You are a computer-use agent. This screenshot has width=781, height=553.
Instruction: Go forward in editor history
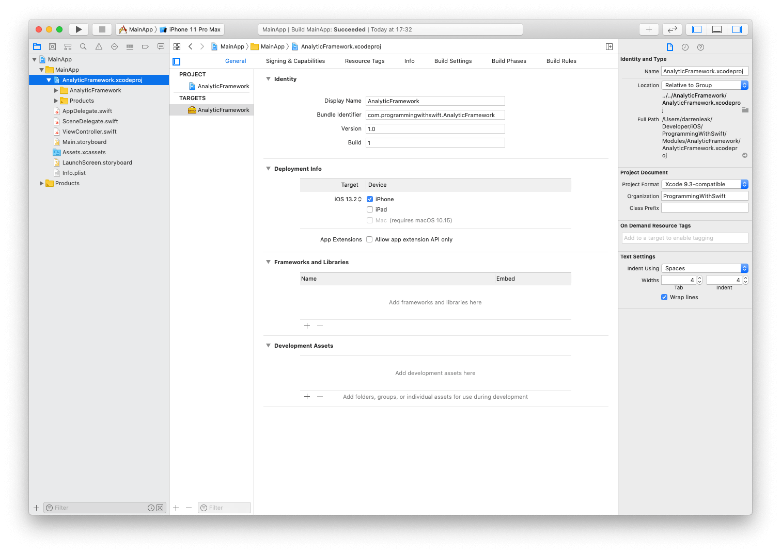click(202, 46)
